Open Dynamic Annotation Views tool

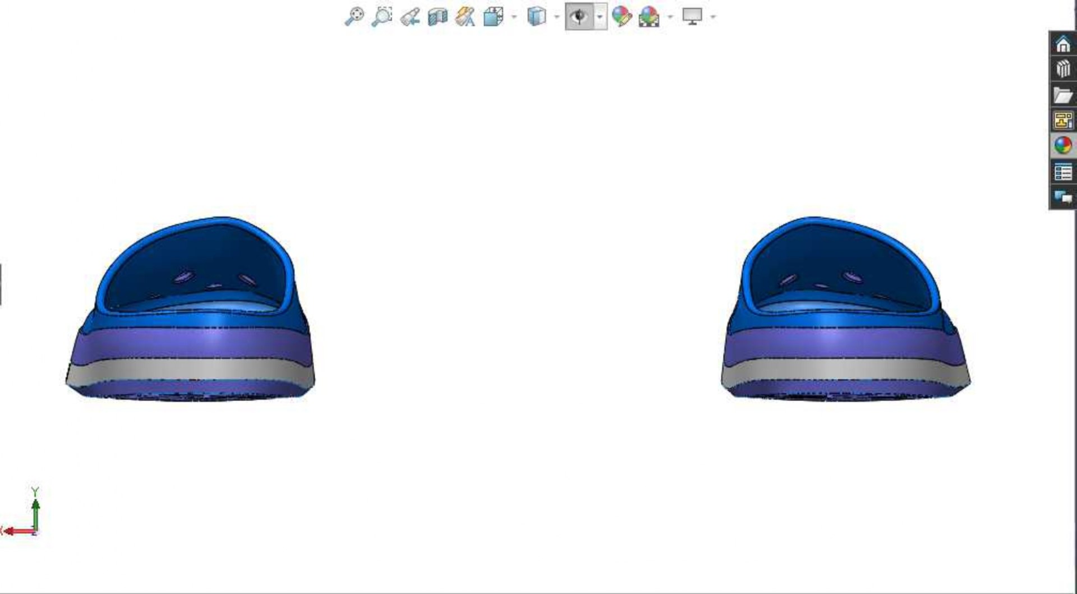466,16
